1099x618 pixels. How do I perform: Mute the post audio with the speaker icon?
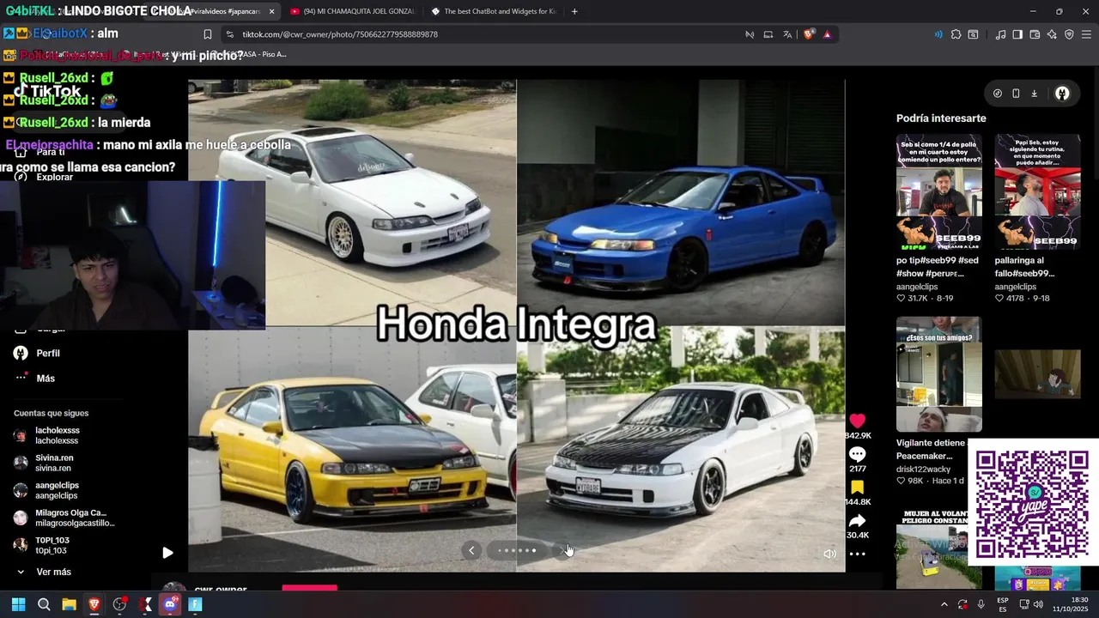[829, 554]
